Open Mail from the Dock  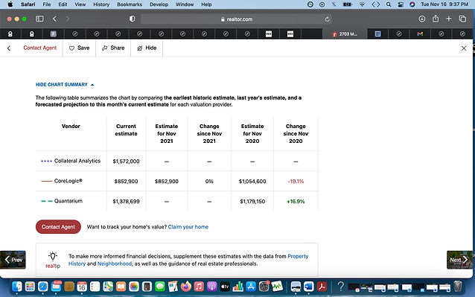[56, 286]
